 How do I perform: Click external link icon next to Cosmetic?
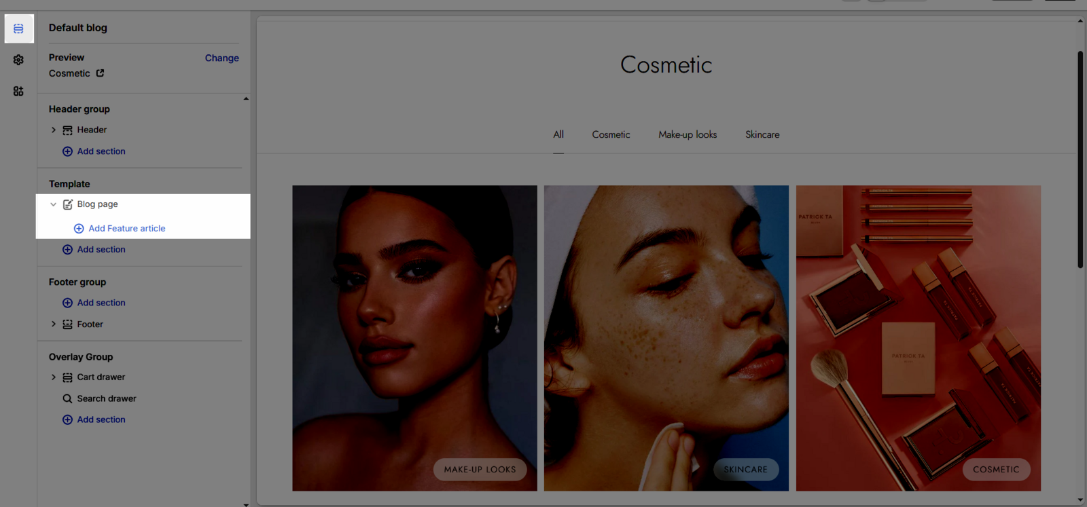(x=100, y=73)
